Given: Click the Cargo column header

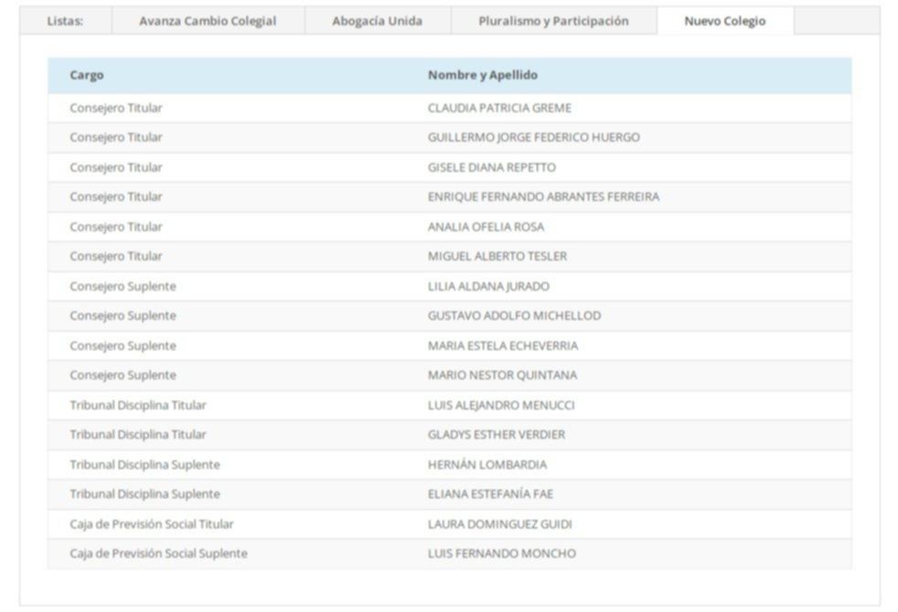Looking at the screenshot, I should tap(87, 75).
